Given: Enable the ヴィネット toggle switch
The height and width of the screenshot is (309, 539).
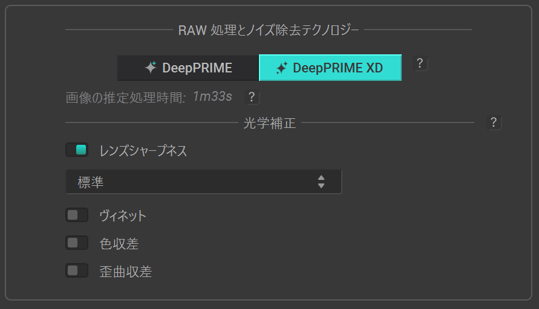Looking at the screenshot, I should click(77, 215).
